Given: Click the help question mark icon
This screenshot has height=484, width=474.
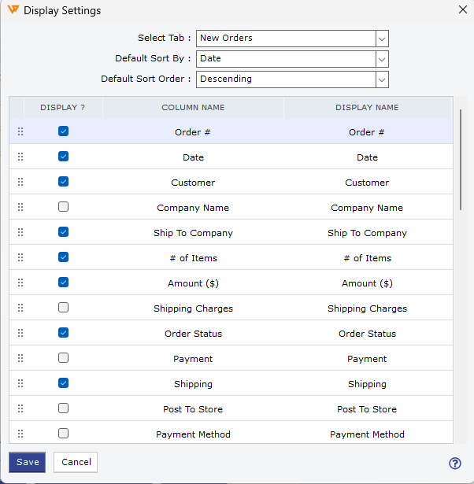Looking at the screenshot, I should coord(454,463).
